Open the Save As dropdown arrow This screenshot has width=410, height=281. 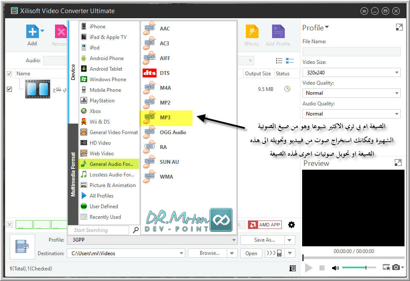click(x=290, y=240)
